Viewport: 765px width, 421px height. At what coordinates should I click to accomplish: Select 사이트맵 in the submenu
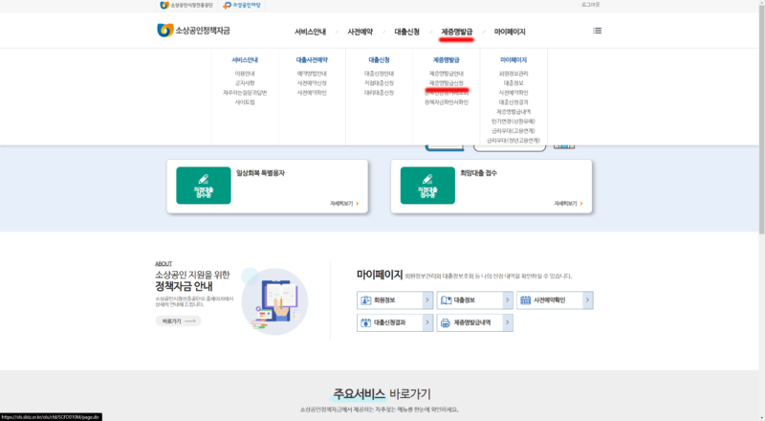click(245, 102)
